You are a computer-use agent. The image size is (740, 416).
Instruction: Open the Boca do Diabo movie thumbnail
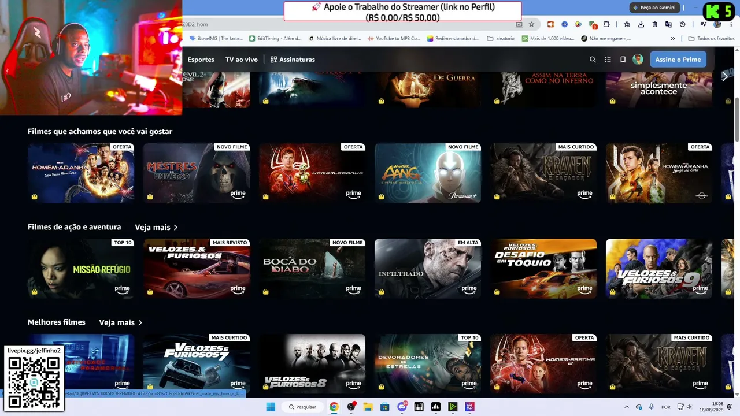tap(312, 269)
